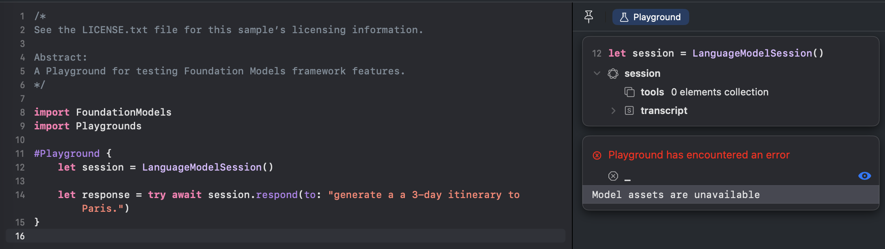This screenshot has width=885, height=249.
Task: Select the "Model assets are unavailable" message
Action: click(x=675, y=195)
